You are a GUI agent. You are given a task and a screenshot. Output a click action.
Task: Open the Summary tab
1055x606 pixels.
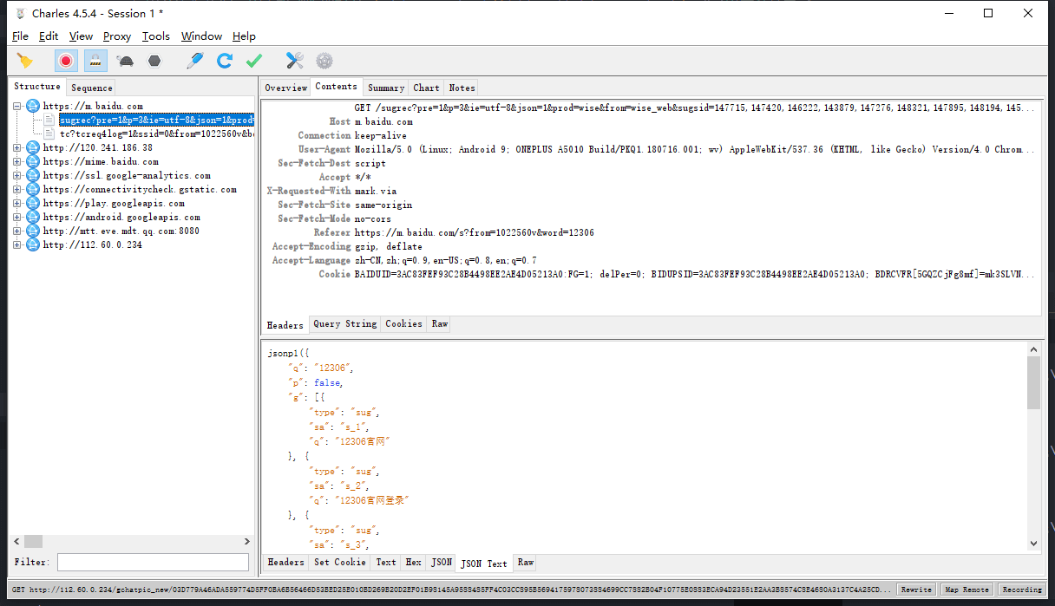point(386,88)
